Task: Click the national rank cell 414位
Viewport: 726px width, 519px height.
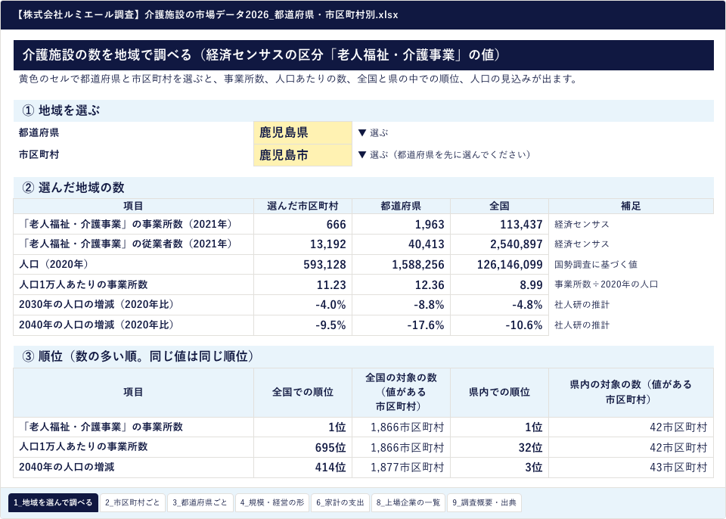Action: (x=302, y=468)
